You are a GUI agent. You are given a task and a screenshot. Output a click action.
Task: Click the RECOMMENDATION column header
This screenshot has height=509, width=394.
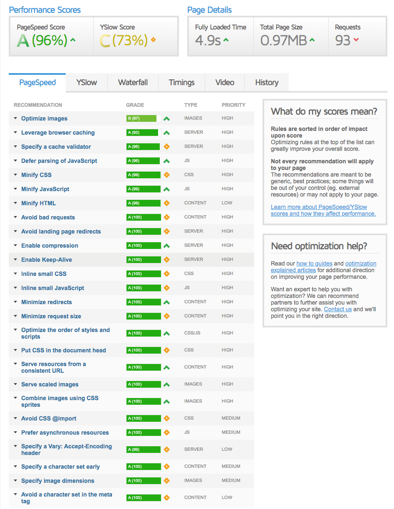click(38, 105)
